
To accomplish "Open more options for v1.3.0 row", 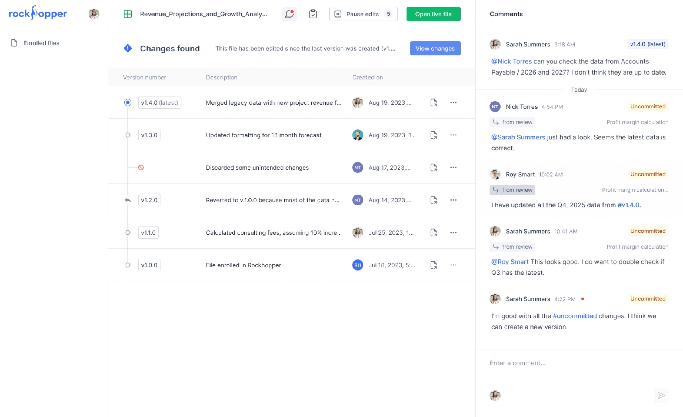I will [453, 135].
